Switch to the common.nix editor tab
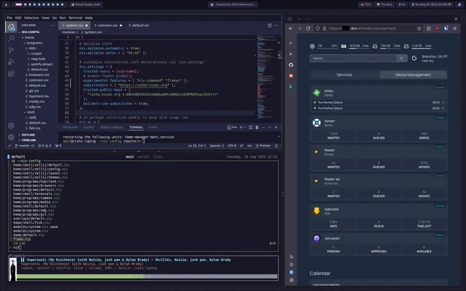Viewport: 466px width, 291px height. [x=108, y=25]
